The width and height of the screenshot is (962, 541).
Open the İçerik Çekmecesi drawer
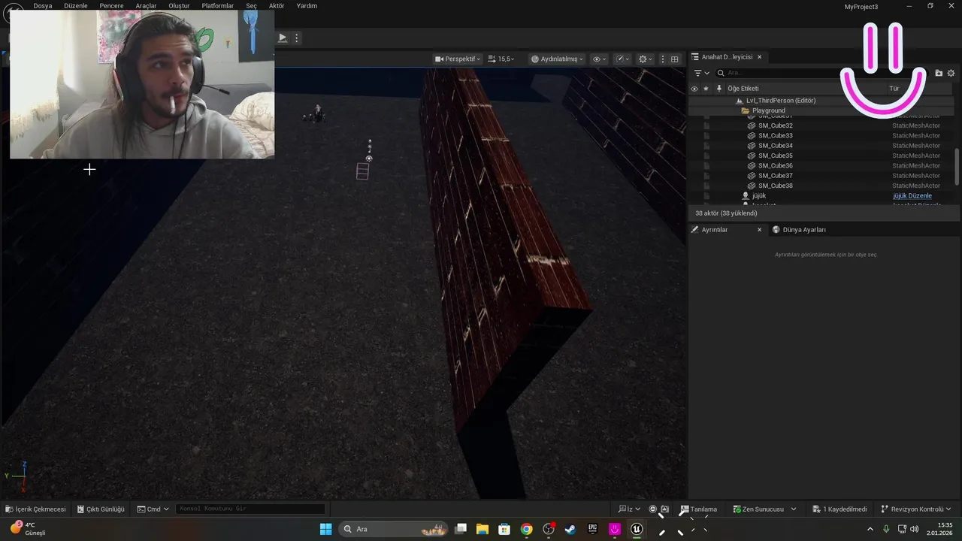click(35, 509)
